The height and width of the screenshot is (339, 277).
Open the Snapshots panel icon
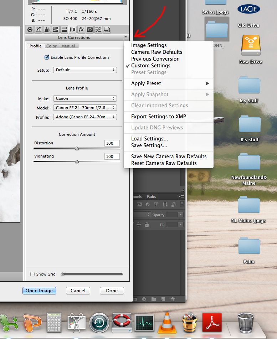[x=107, y=30]
